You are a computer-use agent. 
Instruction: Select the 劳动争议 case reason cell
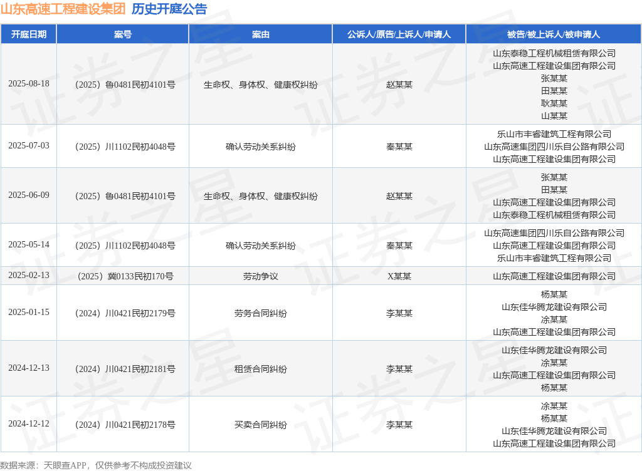[260, 276]
